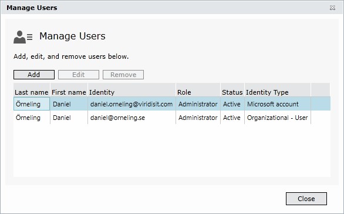The height and width of the screenshot is (214, 344).
Task: Click the large Manage Users heading
Action: coord(72,36)
